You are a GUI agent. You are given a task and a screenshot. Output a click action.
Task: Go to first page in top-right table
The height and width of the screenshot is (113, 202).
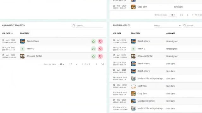181,15
